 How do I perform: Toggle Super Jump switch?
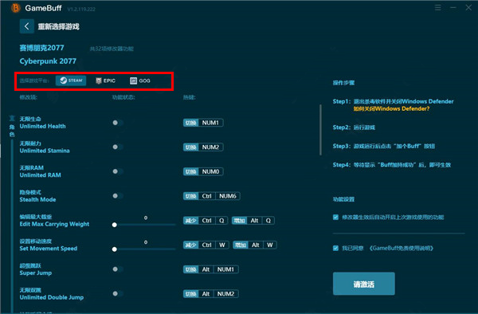117,269
